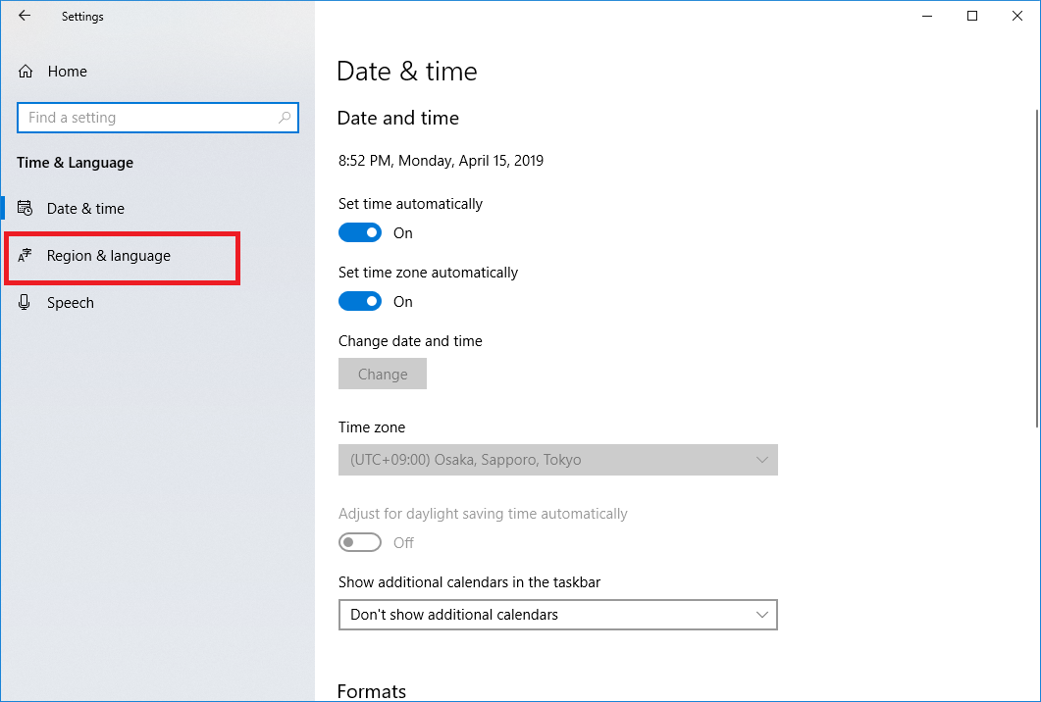The image size is (1041, 702).
Task: Click the Date & time calendar icon
Action: click(x=25, y=208)
